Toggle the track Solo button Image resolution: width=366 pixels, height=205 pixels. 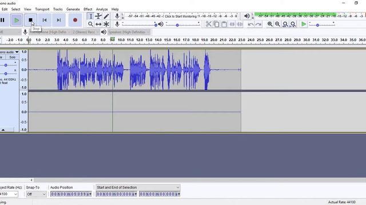click(x=13, y=57)
